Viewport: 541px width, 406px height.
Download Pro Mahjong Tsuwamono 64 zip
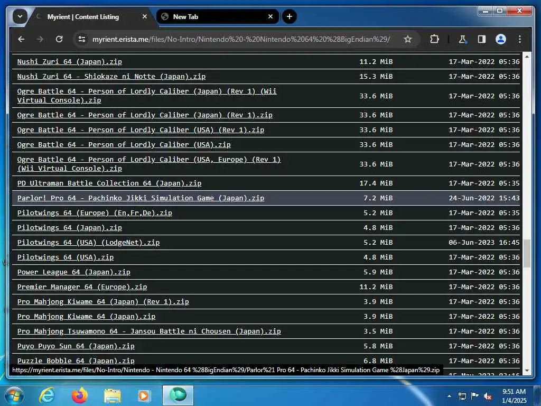149,331
